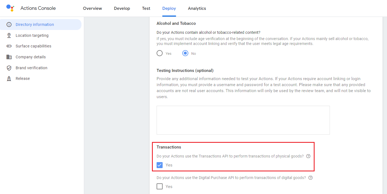The height and width of the screenshot is (194, 387).
Task: Open help icon for physical goods question
Action: (308, 156)
